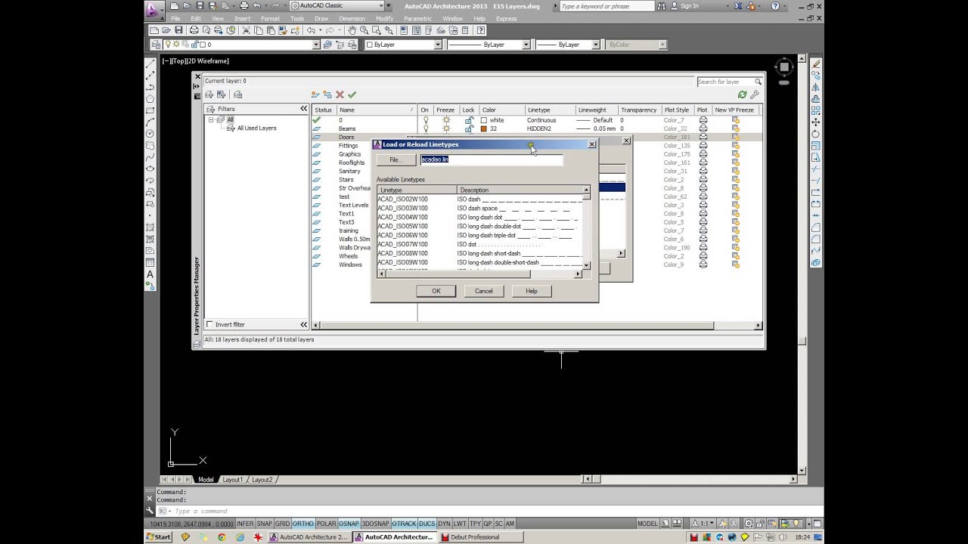
Task: Click Help button in linetypes dialog
Action: coord(532,291)
